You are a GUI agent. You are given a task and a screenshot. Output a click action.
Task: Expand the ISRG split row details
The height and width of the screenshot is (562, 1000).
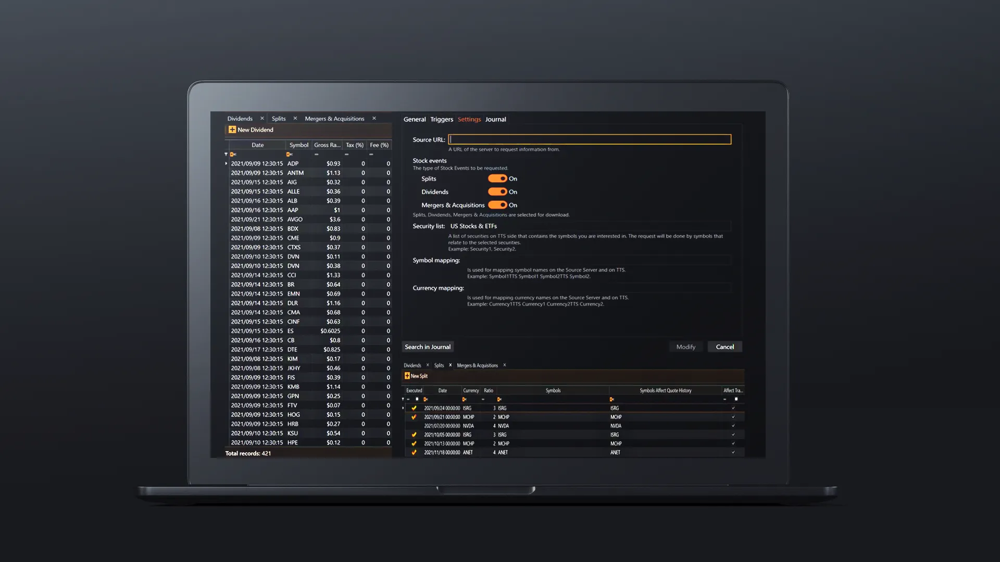[x=403, y=407]
